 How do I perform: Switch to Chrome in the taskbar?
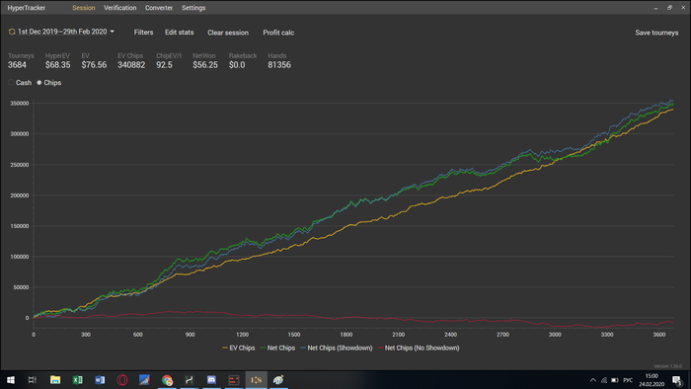pyautogui.click(x=167, y=380)
